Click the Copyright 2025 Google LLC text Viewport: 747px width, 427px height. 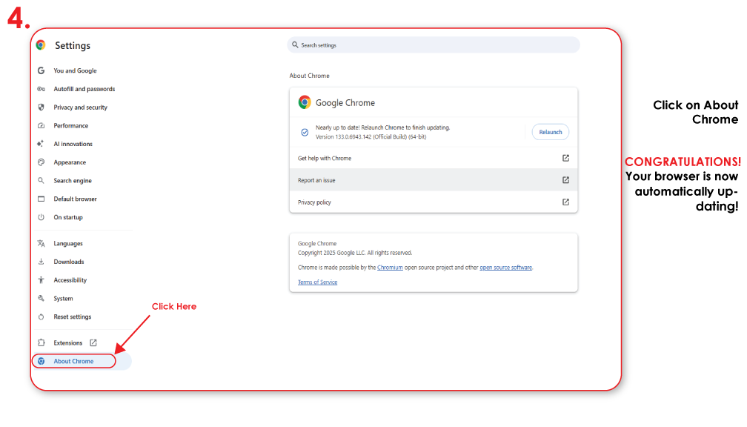coord(355,253)
